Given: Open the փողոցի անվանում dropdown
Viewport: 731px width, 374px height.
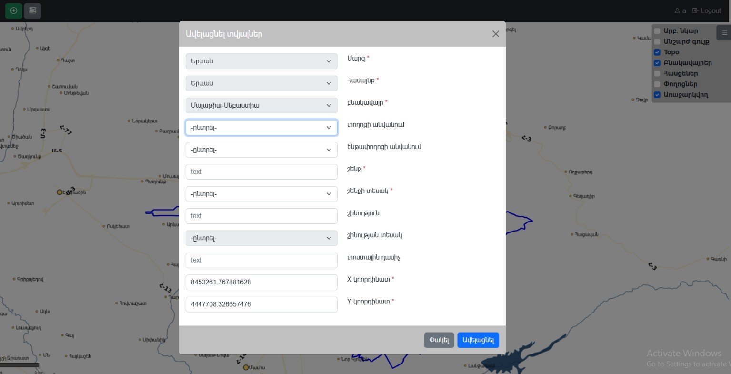Looking at the screenshot, I should 261,128.
